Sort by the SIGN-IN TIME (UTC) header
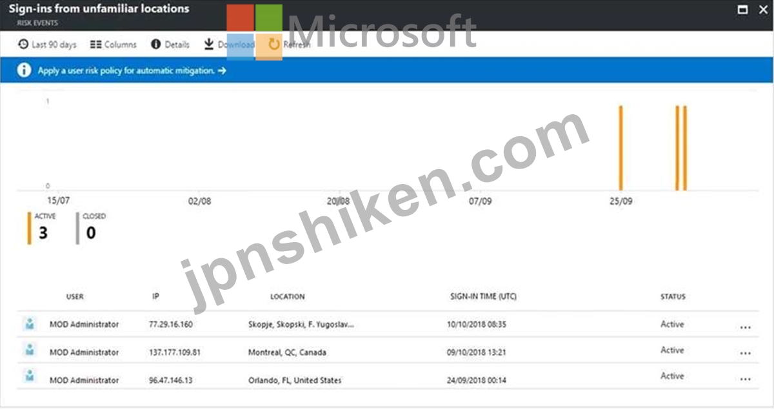This screenshot has width=774, height=410. click(483, 297)
